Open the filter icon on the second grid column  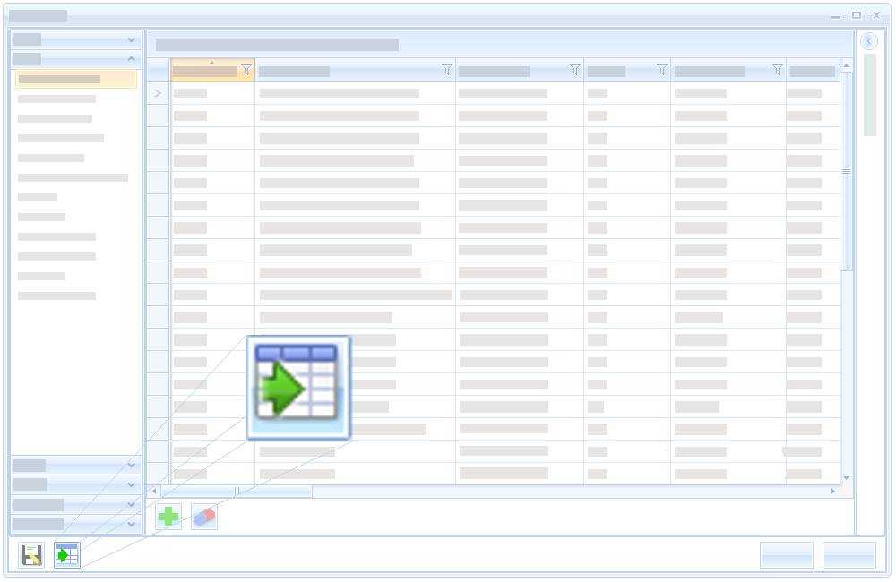447,71
